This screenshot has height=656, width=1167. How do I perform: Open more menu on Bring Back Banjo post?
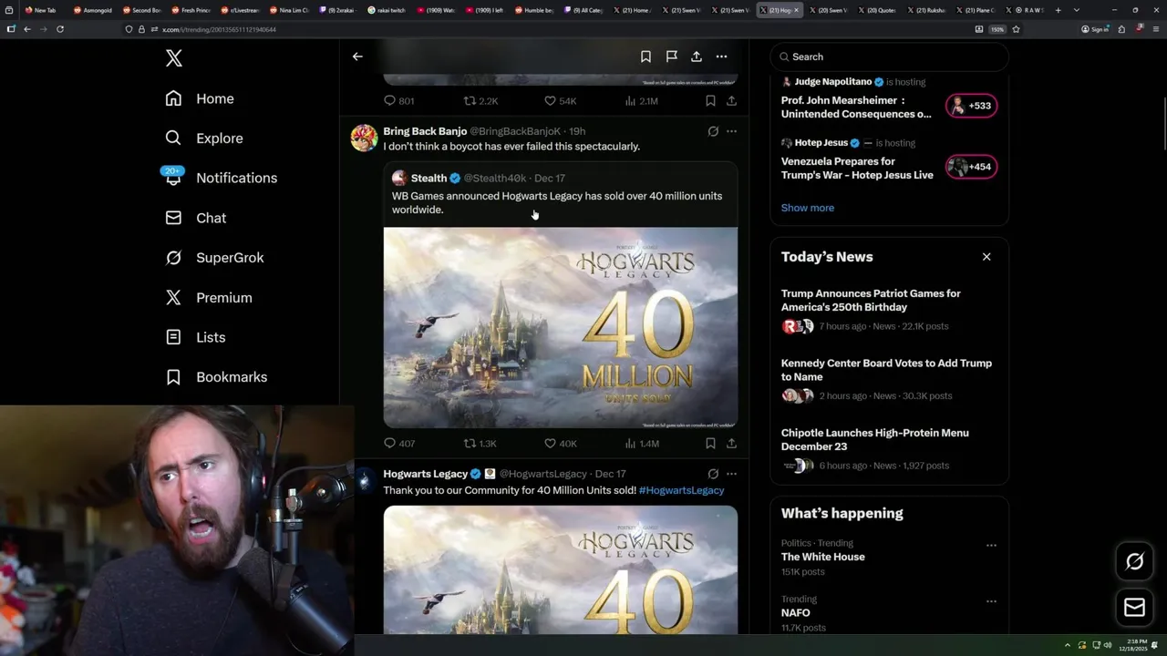coord(731,131)
